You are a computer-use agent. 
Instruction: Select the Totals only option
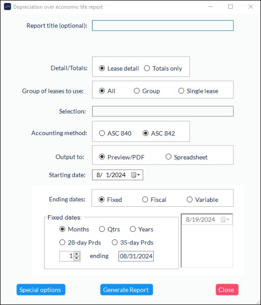[163, 68]
